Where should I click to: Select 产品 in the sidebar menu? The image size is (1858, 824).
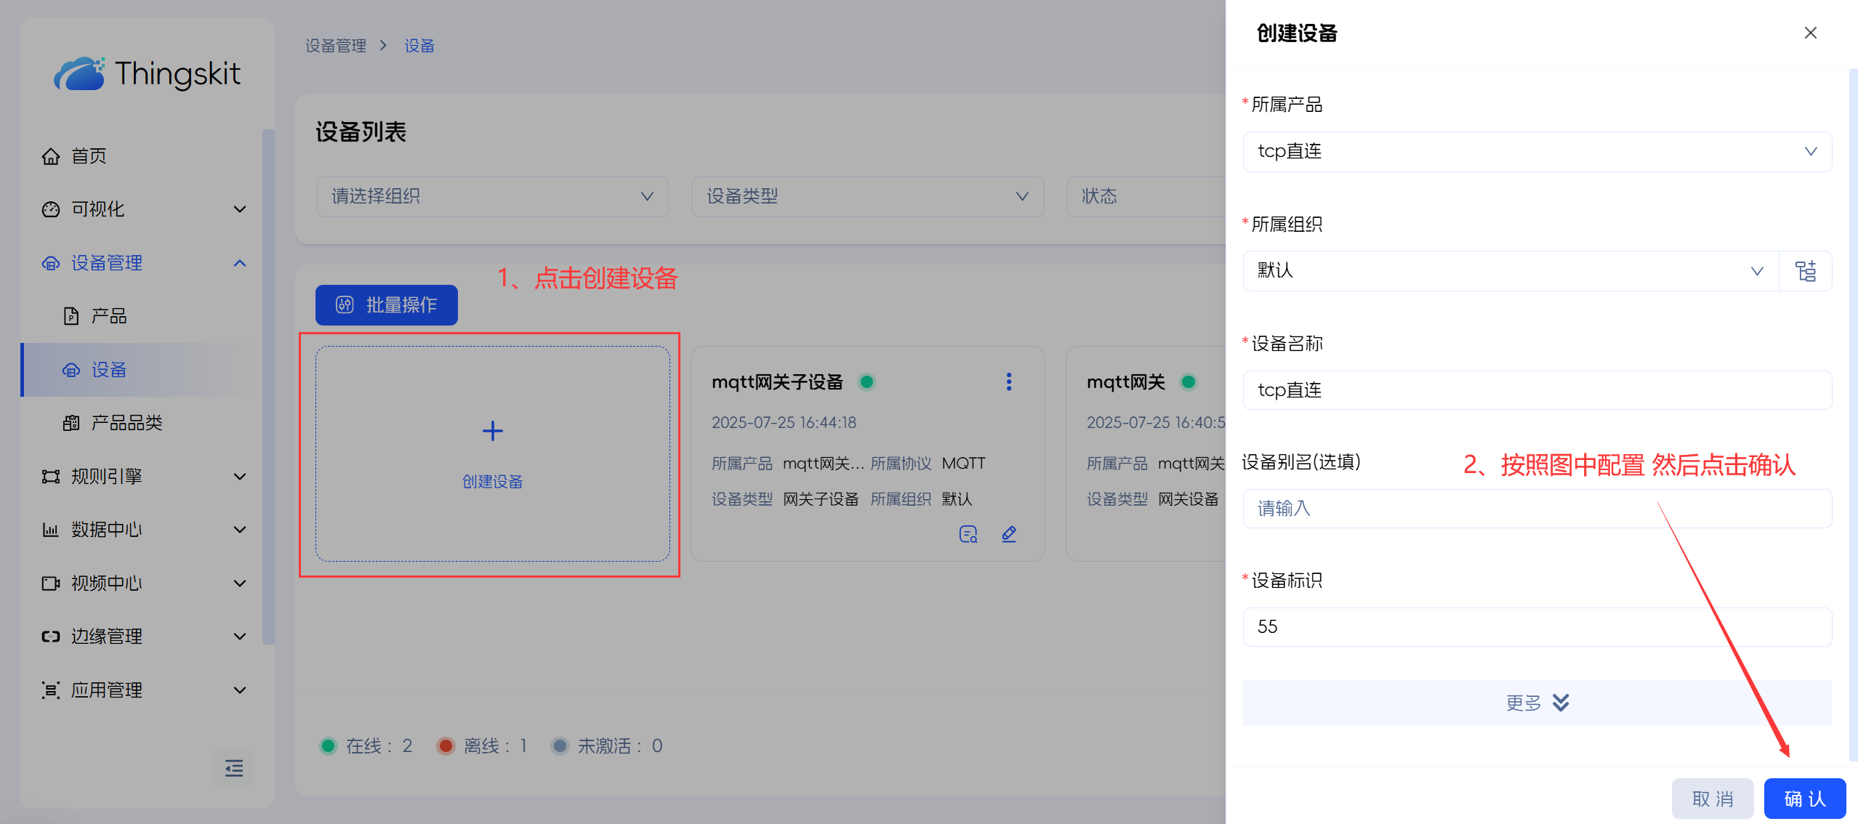point(109,316)
